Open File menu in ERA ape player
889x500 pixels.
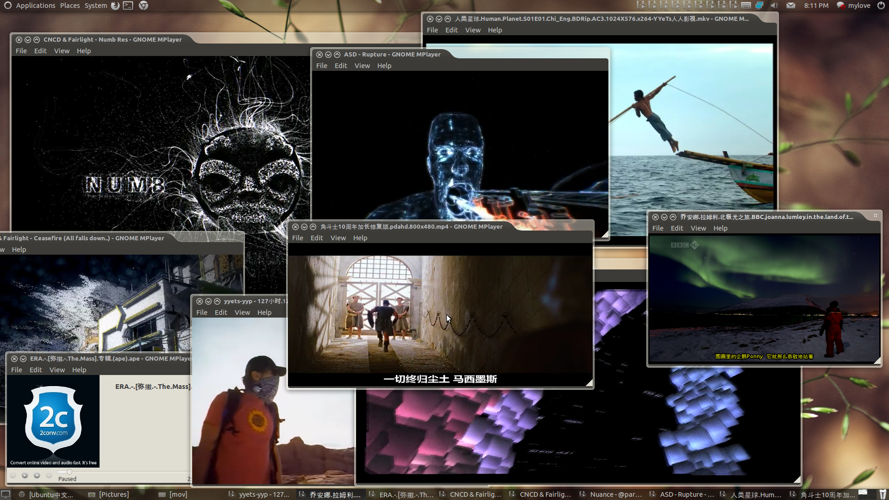click(x=17, y=370)
